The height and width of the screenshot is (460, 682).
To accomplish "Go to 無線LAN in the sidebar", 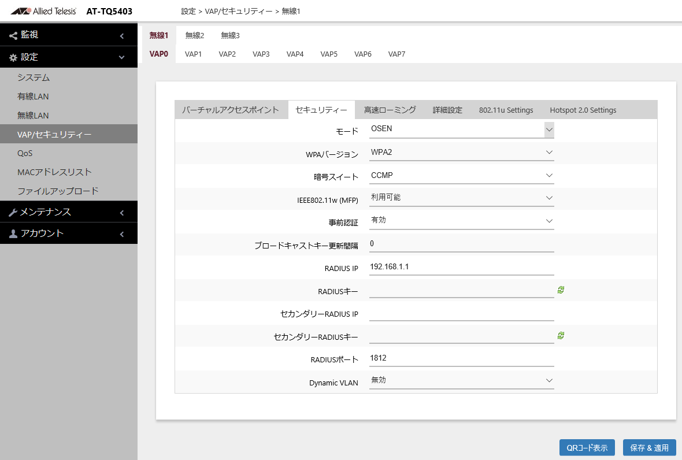I will coord(69,115).
